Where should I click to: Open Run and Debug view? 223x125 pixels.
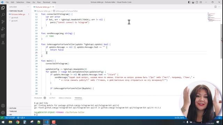coord(3,28)
